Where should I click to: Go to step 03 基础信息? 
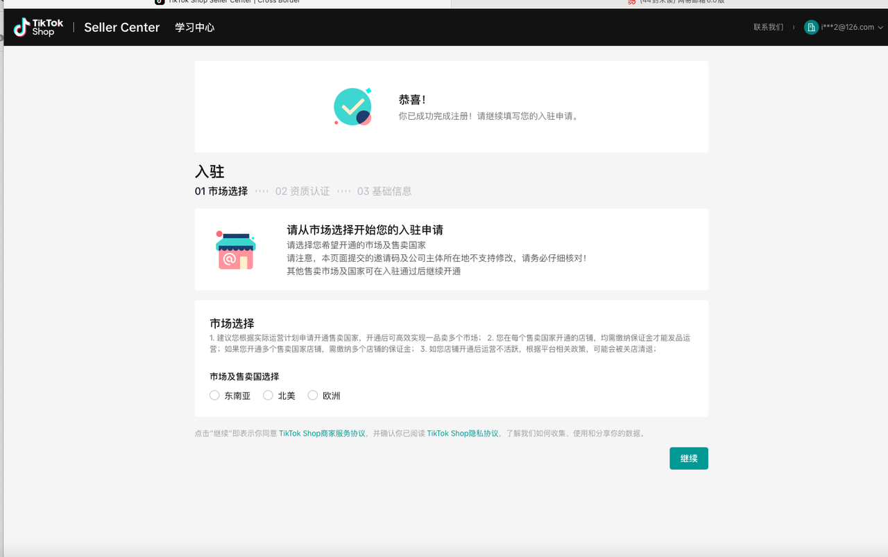coord(384,191)
